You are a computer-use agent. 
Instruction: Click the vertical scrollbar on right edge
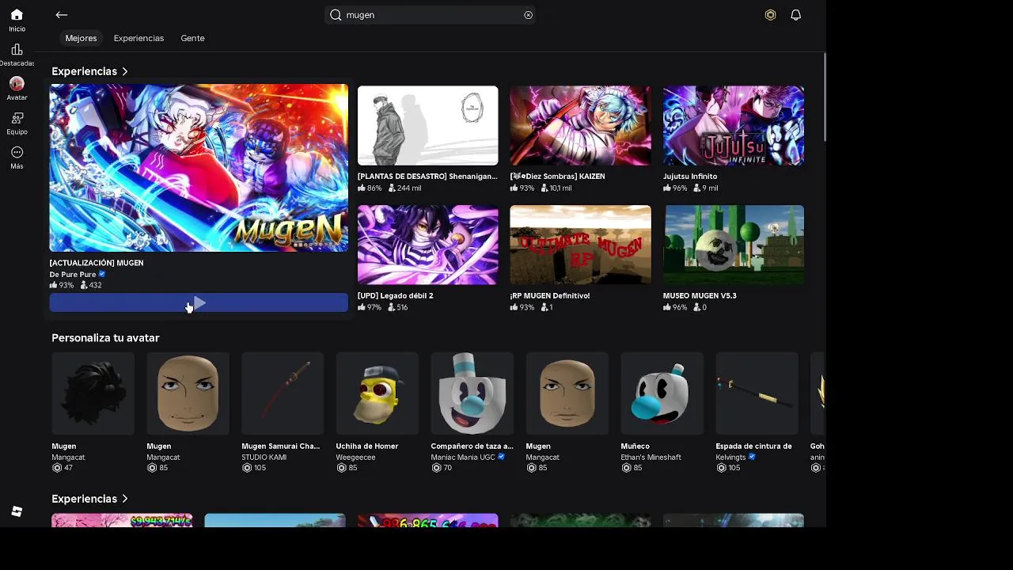(824, 97)
